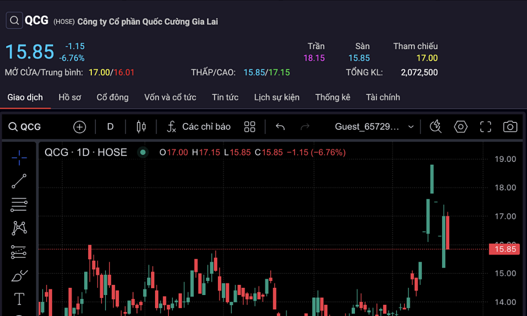The width and height of the screenshot is (527, 316).
Task: Take chart snapshot with camera icon
Action: pyautogui.click(x=510, y=127)
